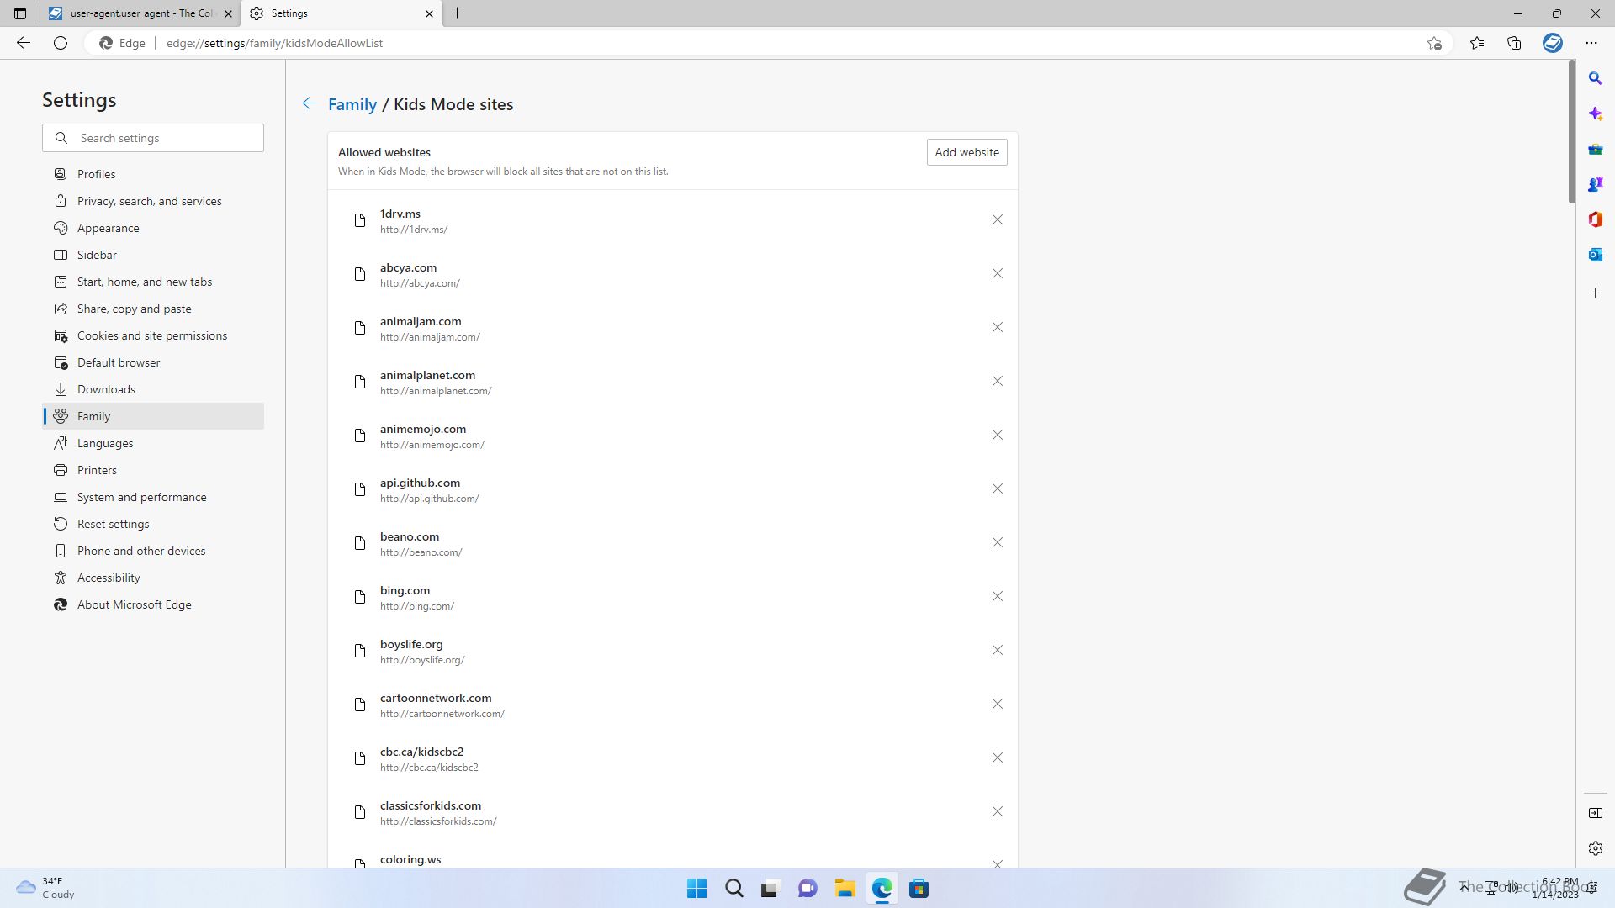Focus the Search settings field
Screen dimensions: 1615x908
(153, 138)
